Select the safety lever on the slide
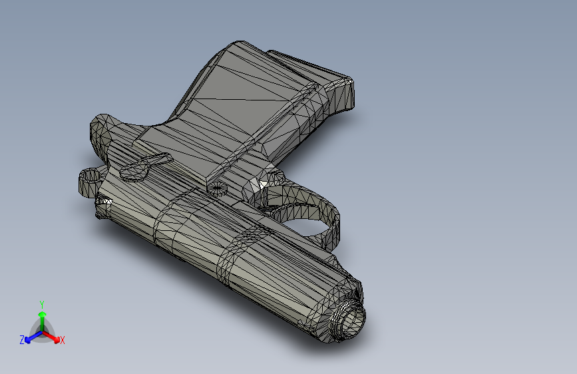Viewport: 577px width, 374px height. pos(145,168)
